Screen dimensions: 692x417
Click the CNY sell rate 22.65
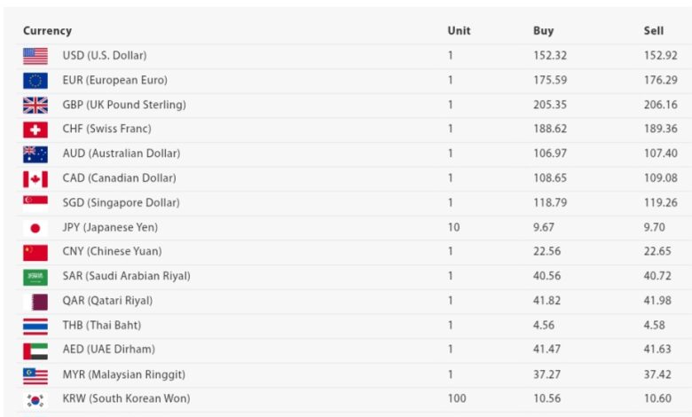657,251
